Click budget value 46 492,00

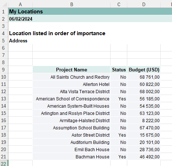[x=144, y=157]
